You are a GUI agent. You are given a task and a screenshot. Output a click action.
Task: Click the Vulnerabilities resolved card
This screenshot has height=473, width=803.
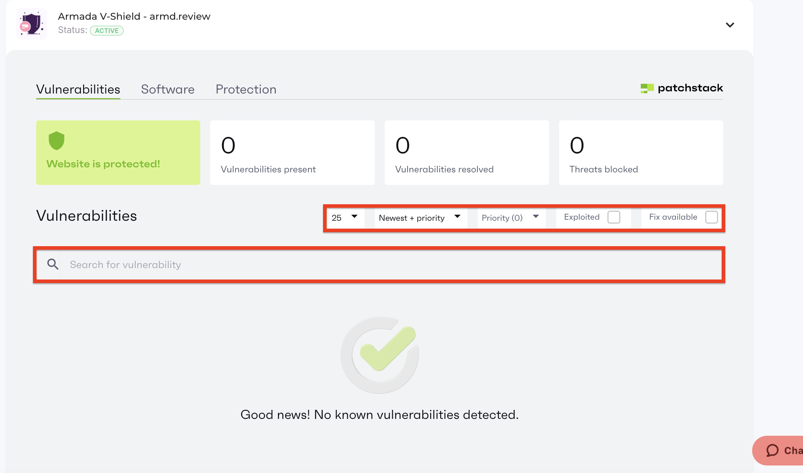[x=466, y=153]
